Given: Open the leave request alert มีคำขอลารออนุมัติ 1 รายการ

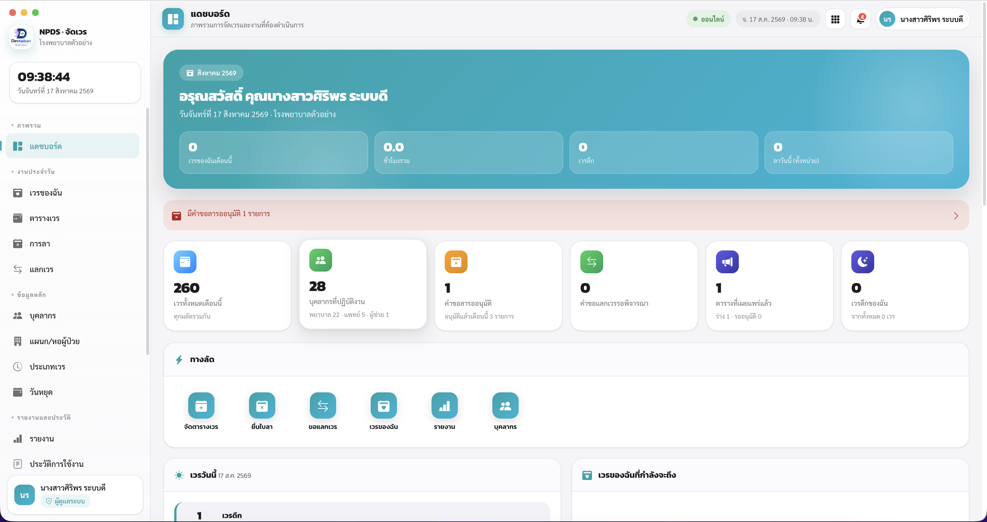Looking at the screenshot, I should pyautogui.click(x=566, y=215).
